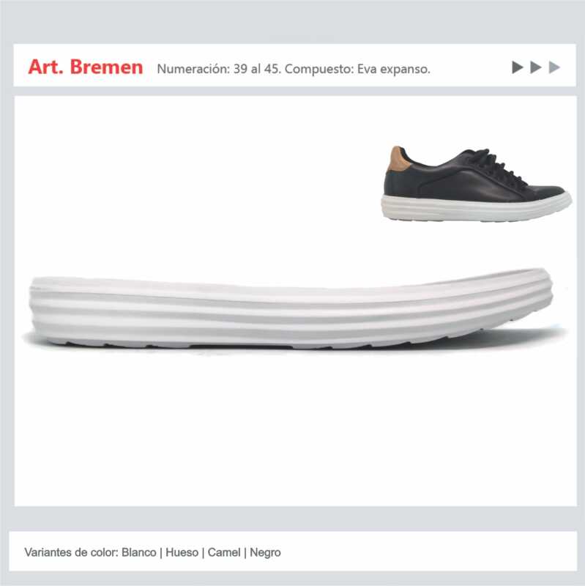
Task: Click the lightest third arrow icon
Action: (554, 67)
